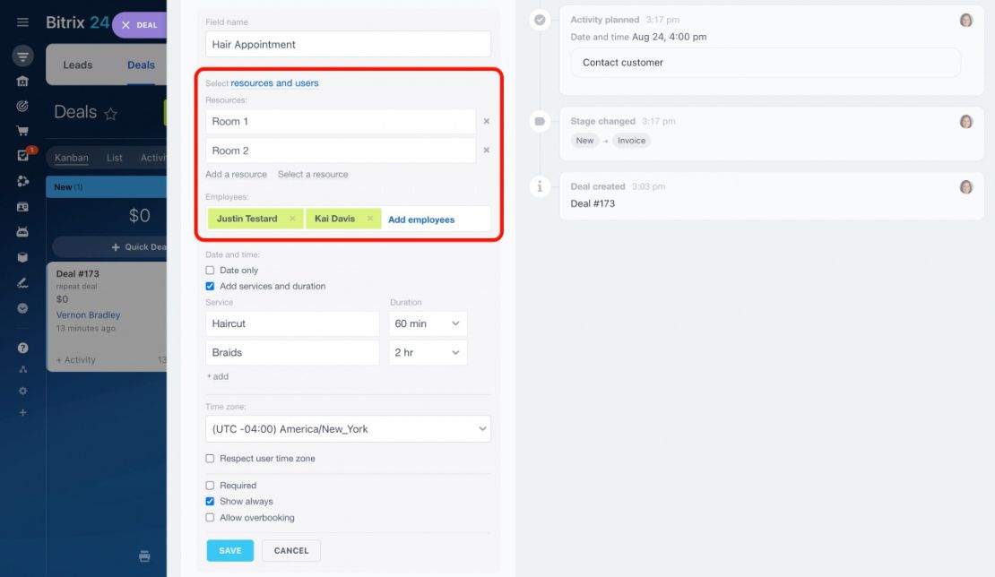
Task: Click Add a resource link
Action: tap(236, 175)
